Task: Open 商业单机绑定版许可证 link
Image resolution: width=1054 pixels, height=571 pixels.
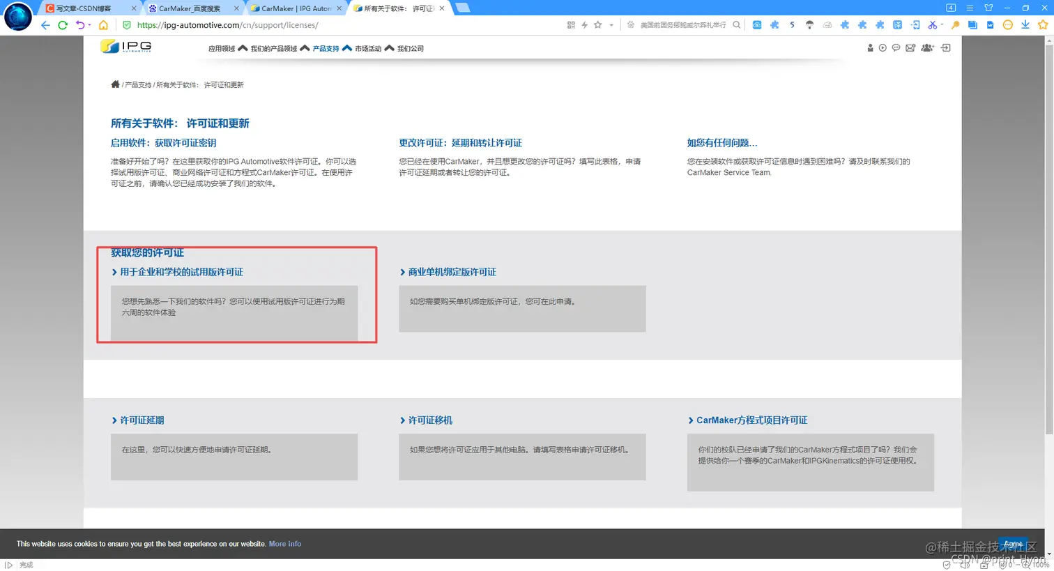Action: point(452,272)
